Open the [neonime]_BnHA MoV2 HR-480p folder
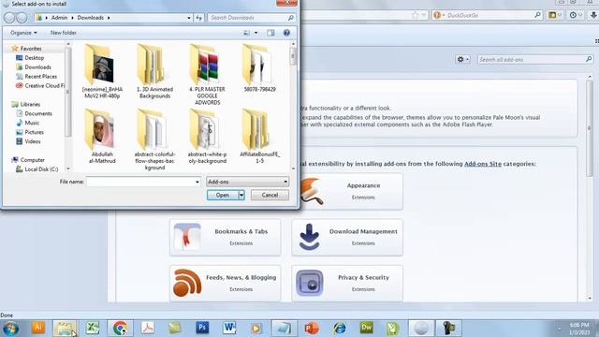The height and width of the screenshot is (337, 599). (102, 71)
